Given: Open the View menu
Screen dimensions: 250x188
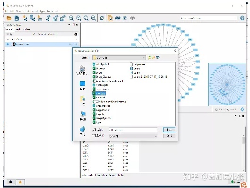Looking at the screenshot, I should (x=18, y=11).
